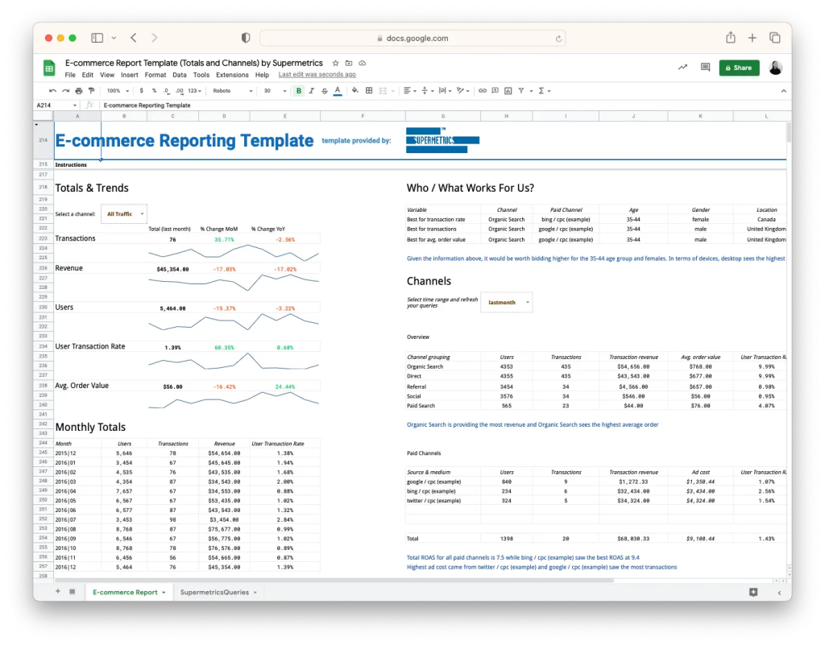
Task: Open the text color picker
Action: (338, 91)
